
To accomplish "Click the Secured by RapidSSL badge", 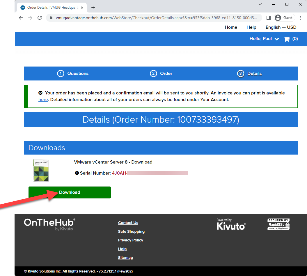I will [x=278, y=224].
